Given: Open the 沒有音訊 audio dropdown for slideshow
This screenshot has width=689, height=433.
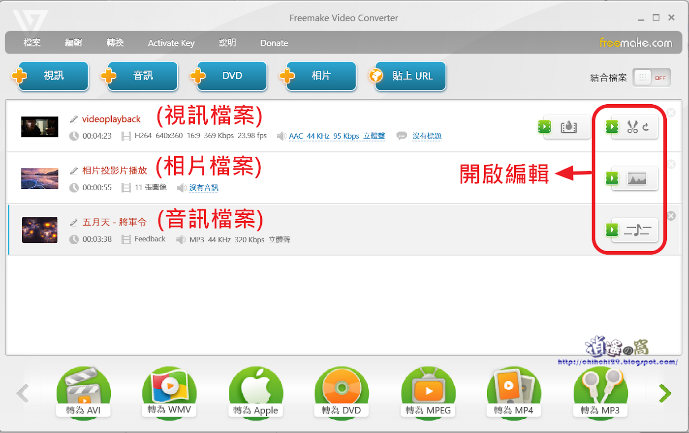Looking at the screenshot, I should (x=204, y=187).
